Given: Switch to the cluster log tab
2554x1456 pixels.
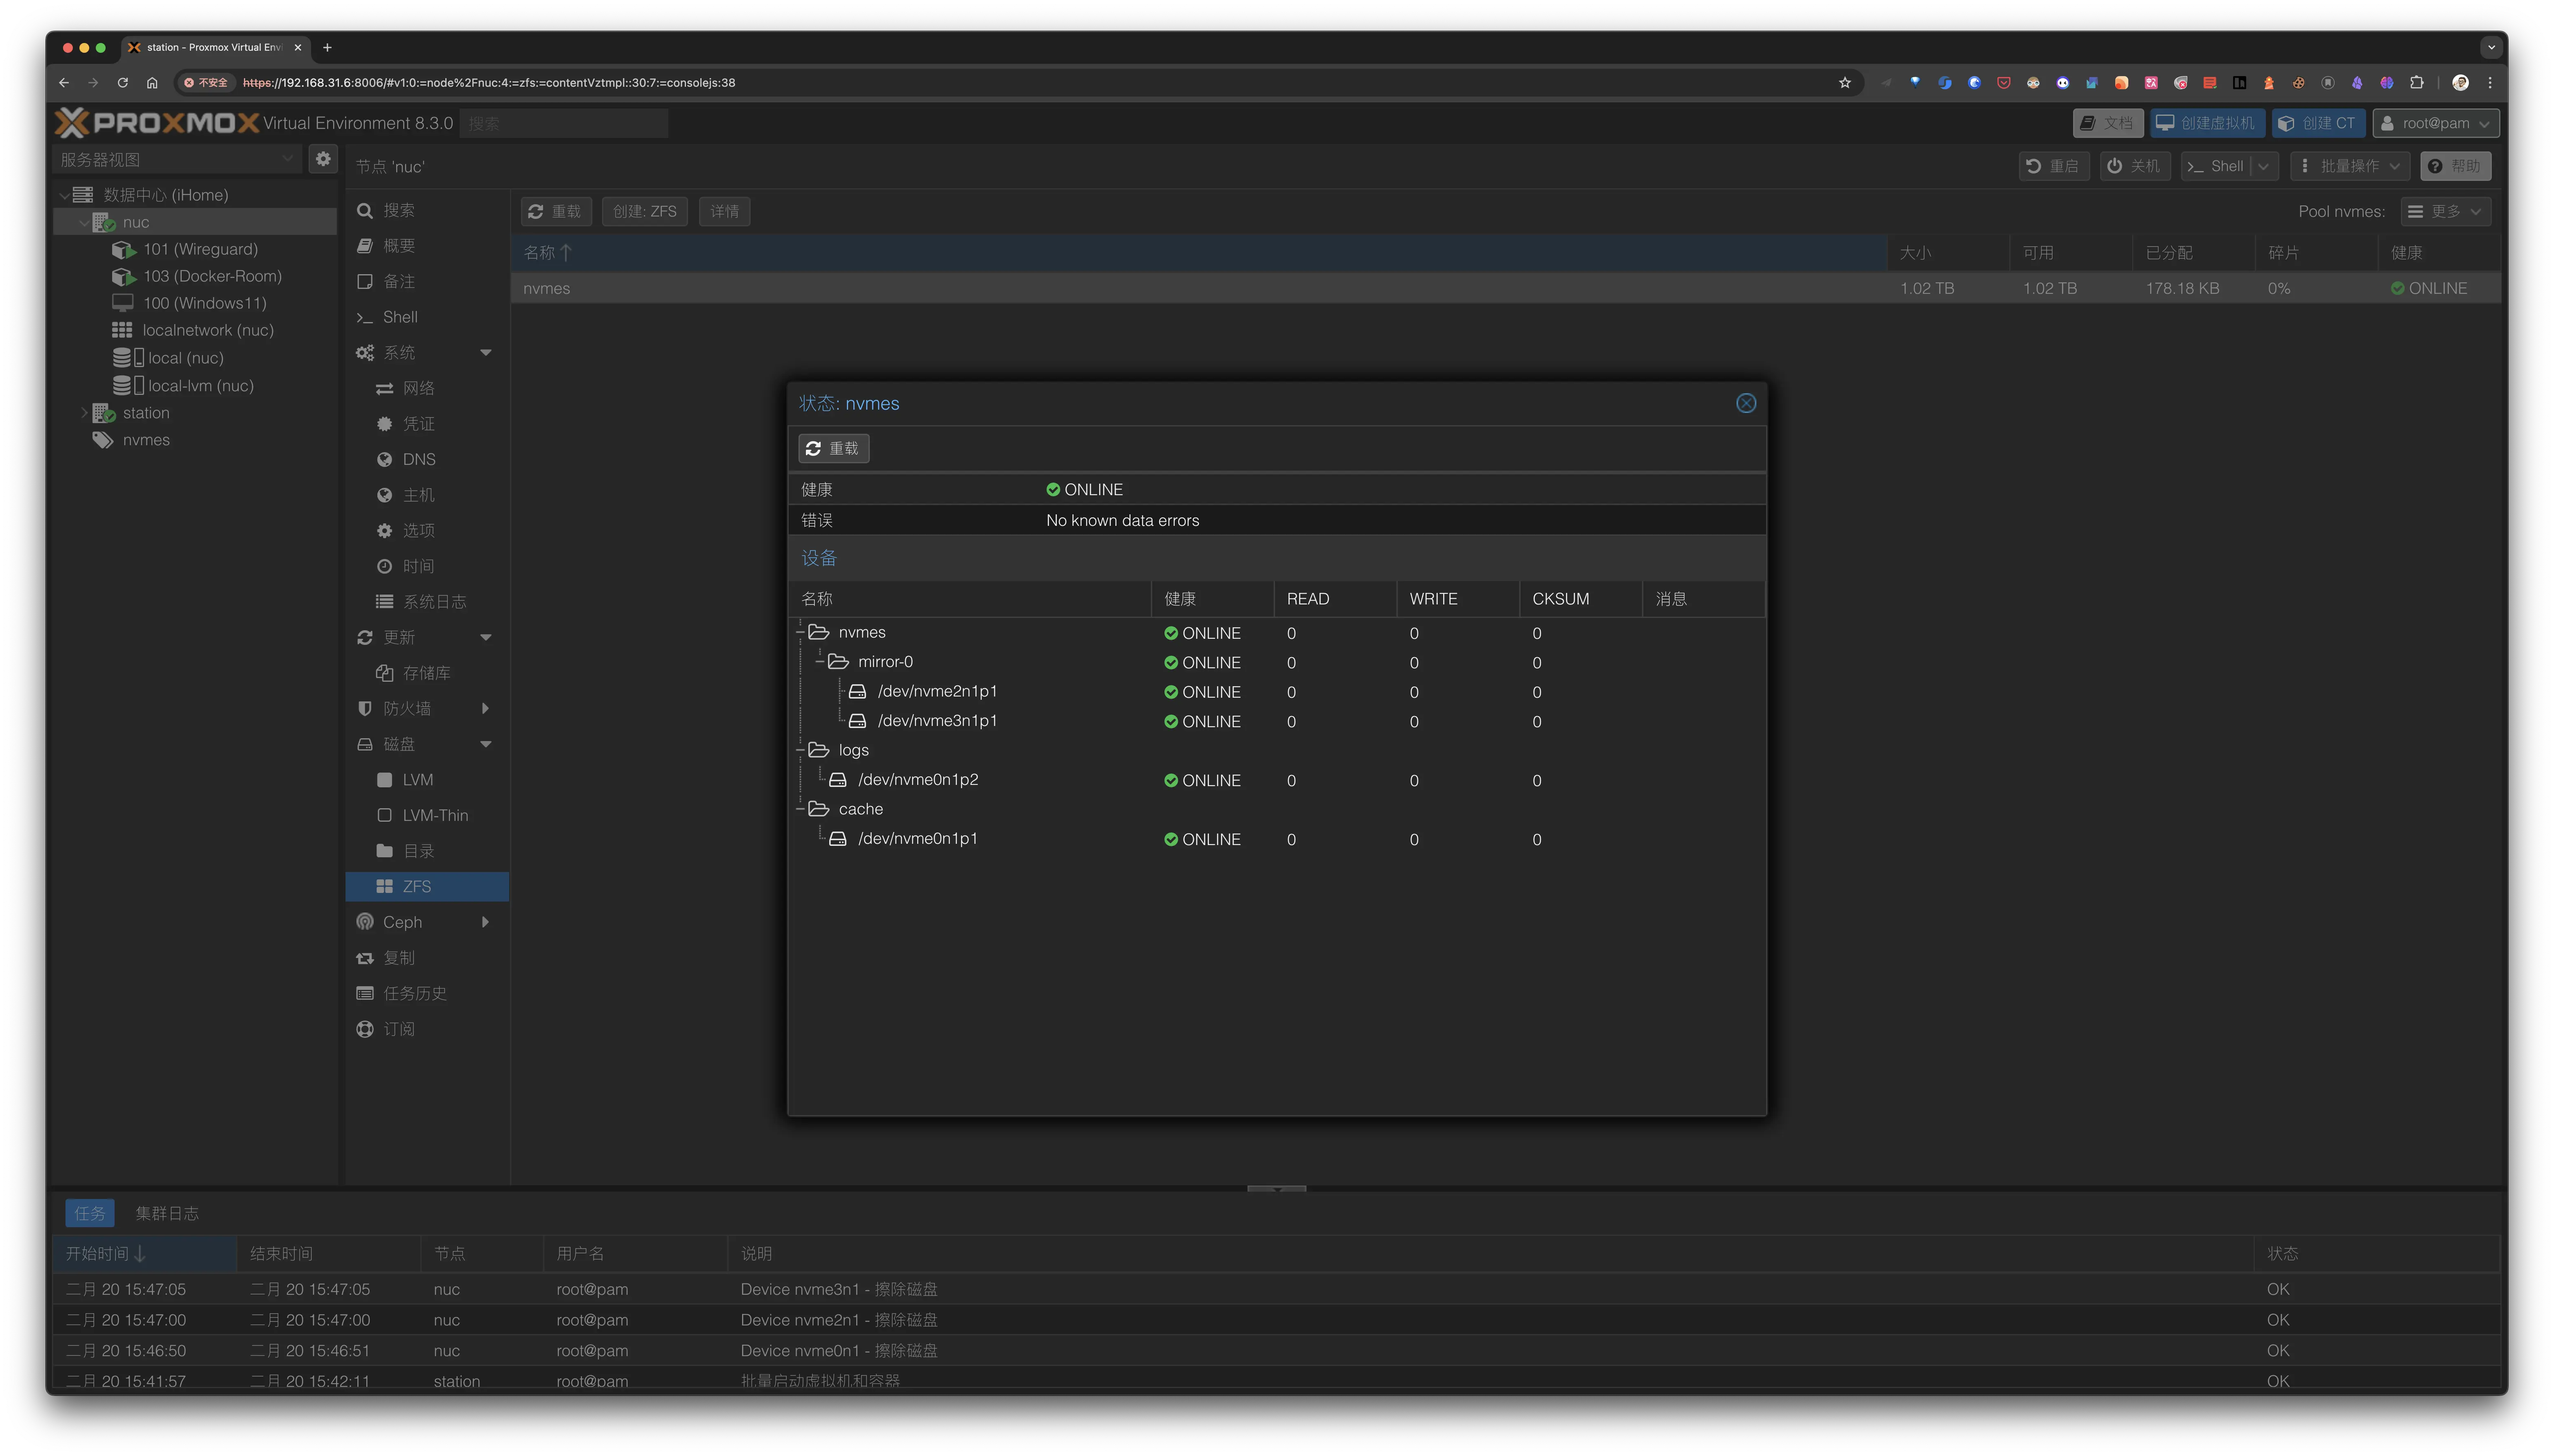Looking at the screenshot, I should tap(167, 1213).
